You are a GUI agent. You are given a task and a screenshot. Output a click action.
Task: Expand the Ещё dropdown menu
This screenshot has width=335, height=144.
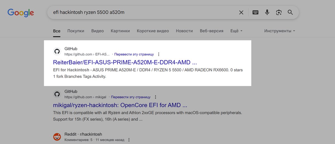point(236,31)
